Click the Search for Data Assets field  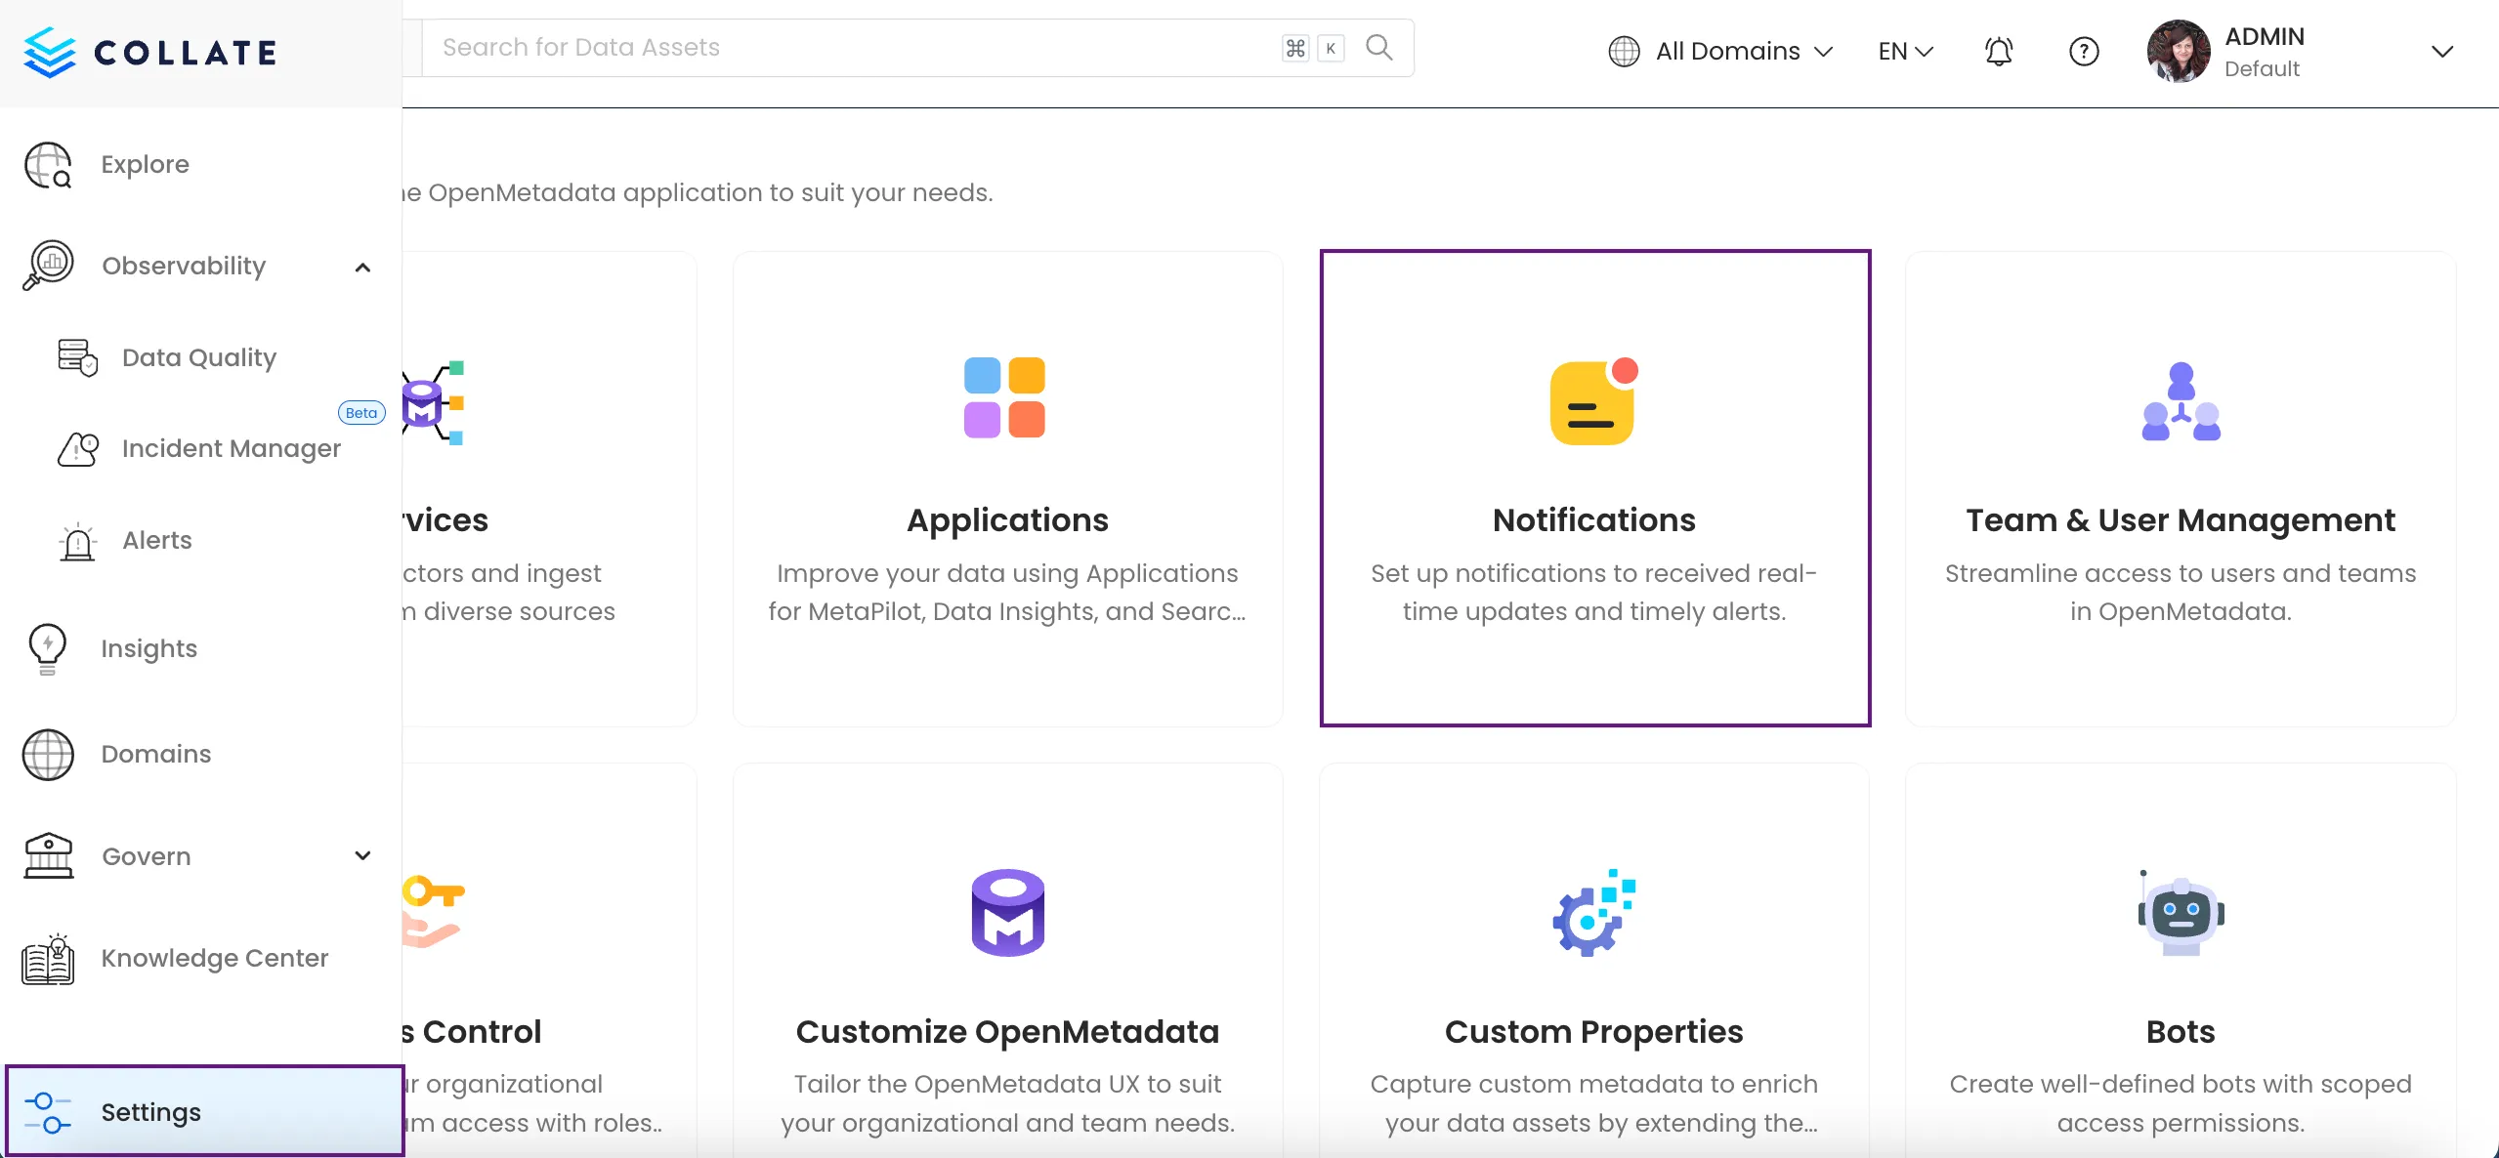point(850,47)
